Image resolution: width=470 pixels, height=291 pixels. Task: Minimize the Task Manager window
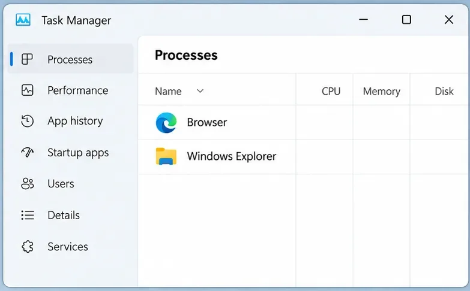[363, 20]
